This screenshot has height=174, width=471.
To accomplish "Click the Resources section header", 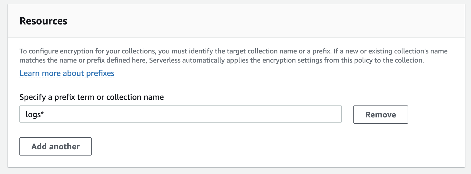I will pyautogui.click(x=43, y=21).
